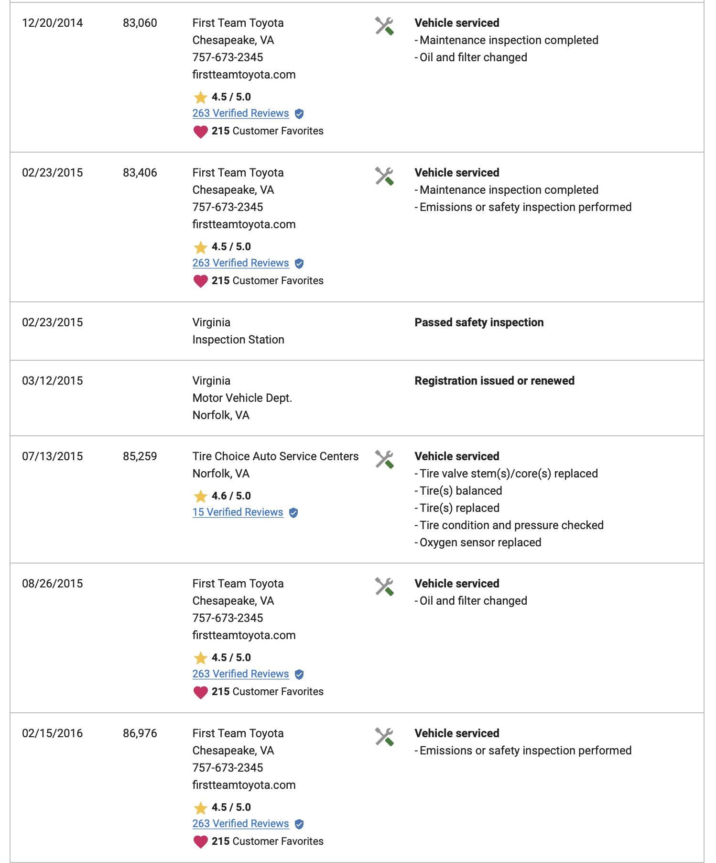Click verified shield badge in 12/20/2014 entry
716x863 pixels.
tap(299, 114)
